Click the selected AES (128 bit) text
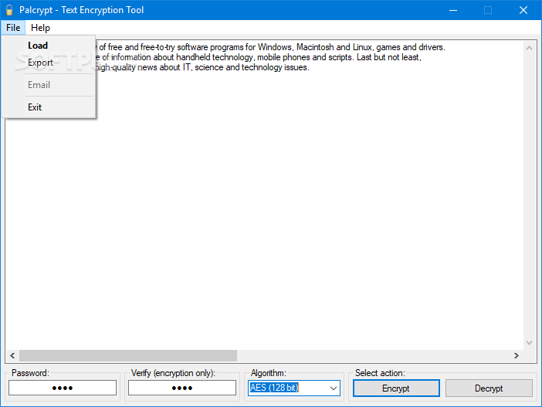Image resolution: width=542 pixels, height=407 pixels. (x=274, y=388)
